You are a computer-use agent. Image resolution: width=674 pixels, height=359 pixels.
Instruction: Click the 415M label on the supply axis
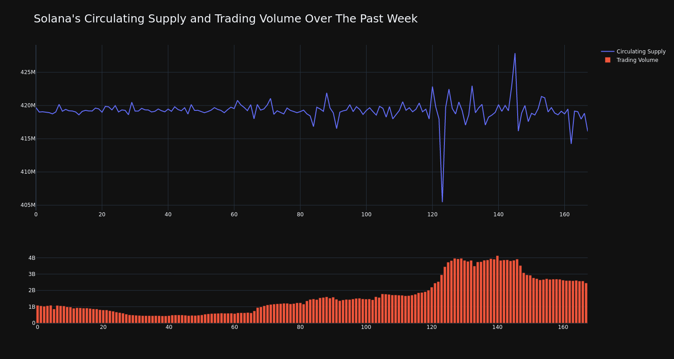[x=28, y=139]
